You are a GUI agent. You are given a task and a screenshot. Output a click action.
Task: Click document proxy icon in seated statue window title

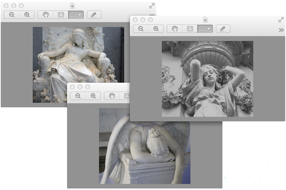[x=73, y=6]
